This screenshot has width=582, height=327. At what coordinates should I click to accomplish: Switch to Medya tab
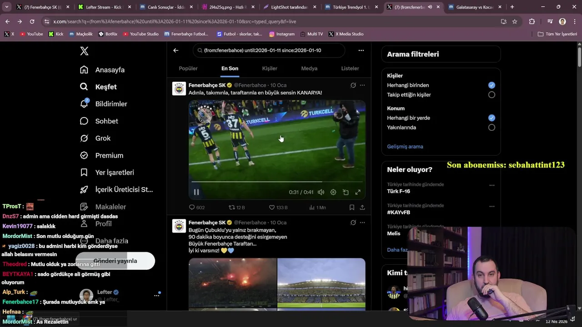[x=309, y=69]
